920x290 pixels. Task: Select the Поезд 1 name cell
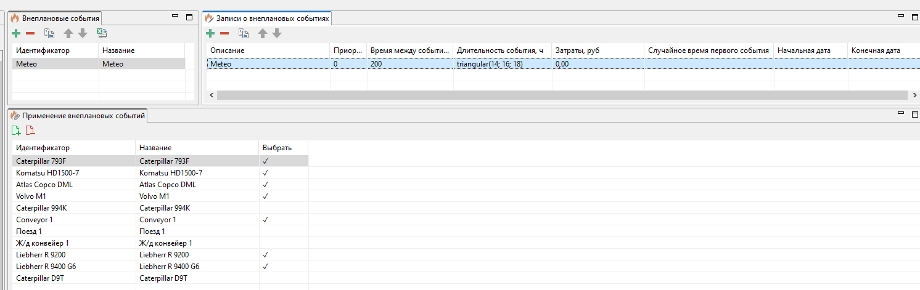197,232
